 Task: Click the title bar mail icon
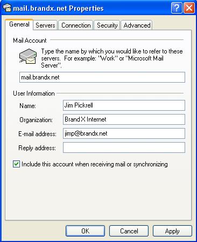click(x=7, y=8)
